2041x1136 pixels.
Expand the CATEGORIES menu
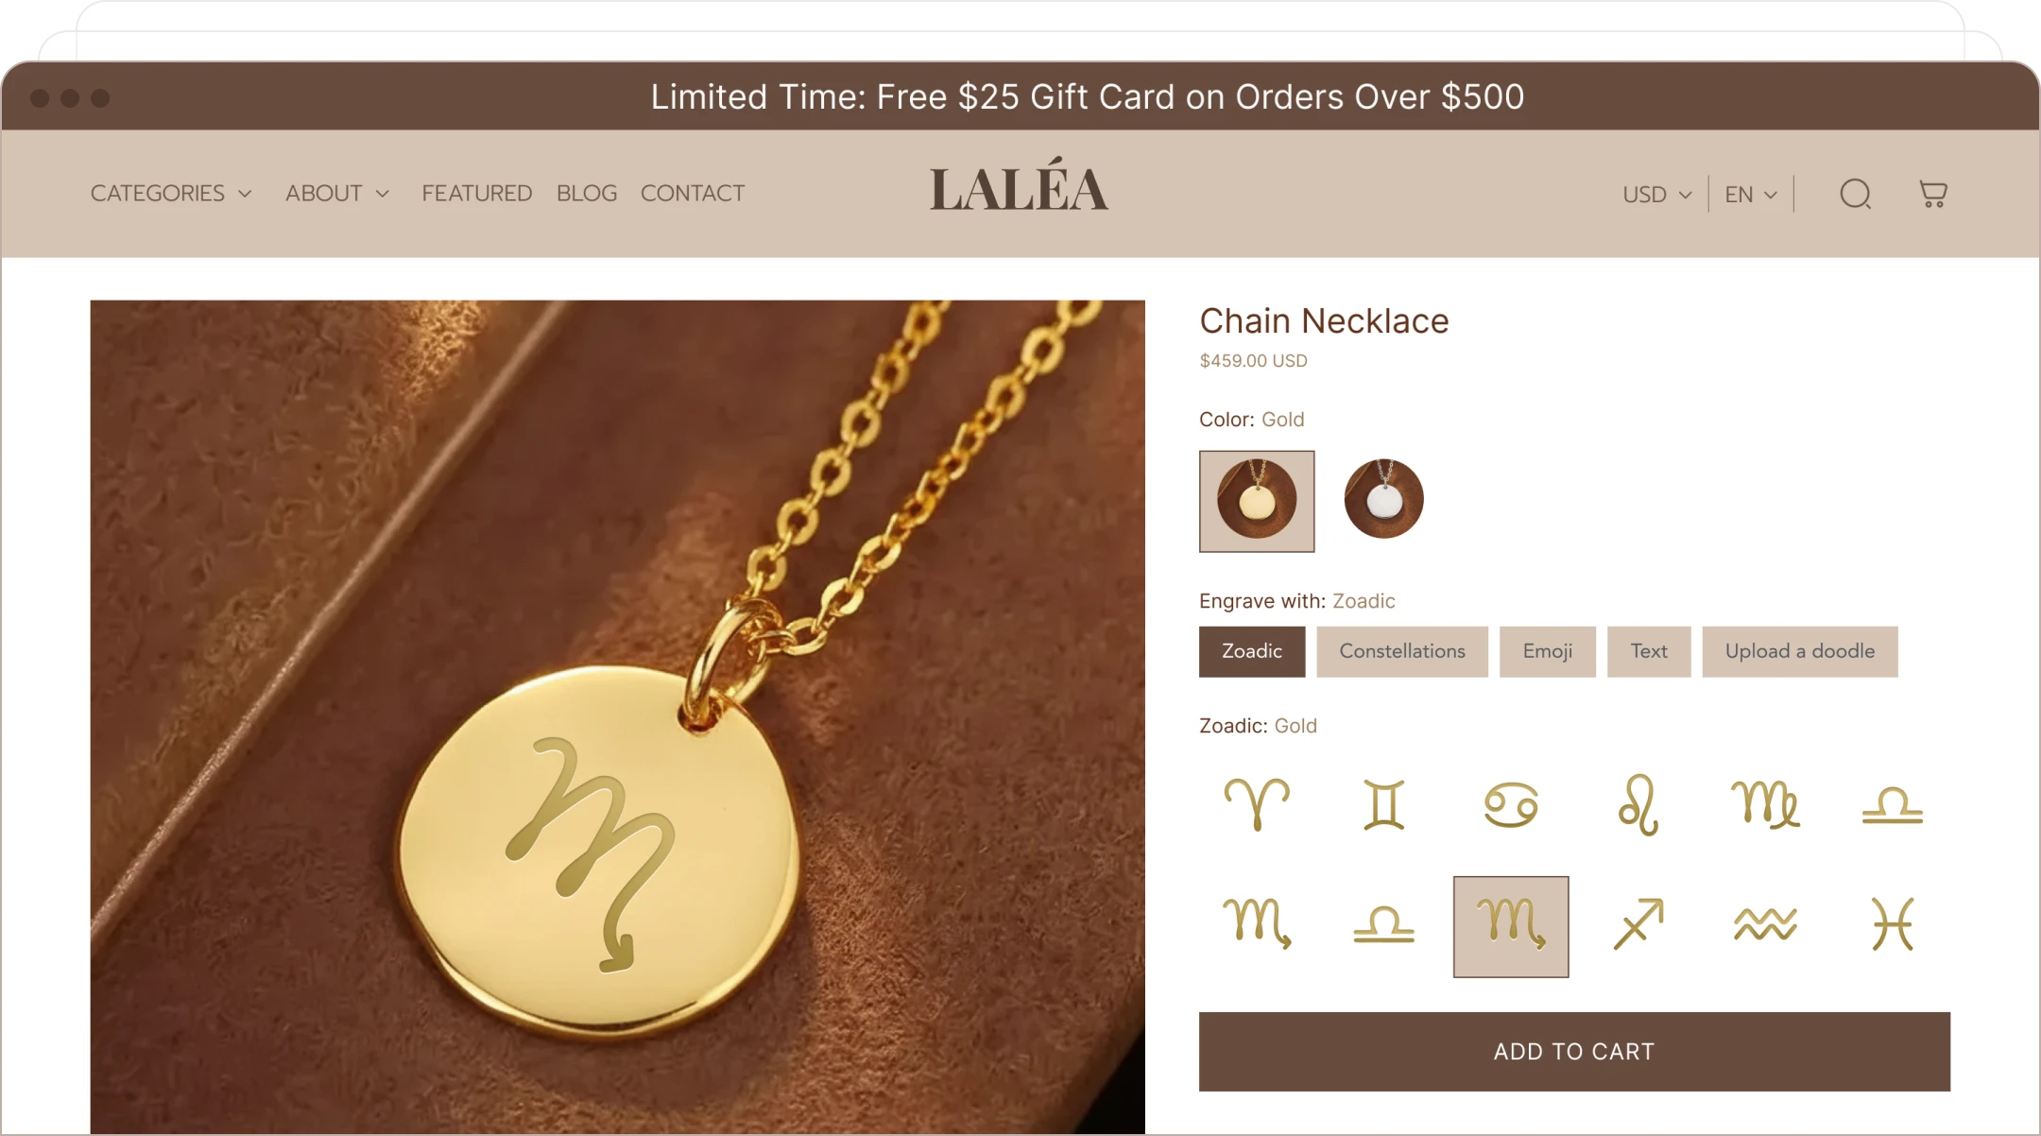(171, 193)
